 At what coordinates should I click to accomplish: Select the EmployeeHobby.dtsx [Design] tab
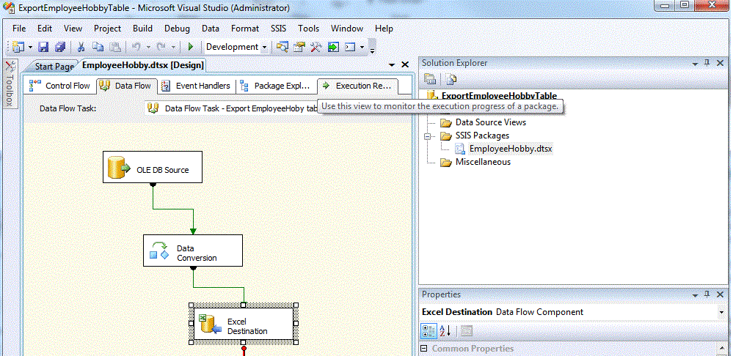point(142,65)
